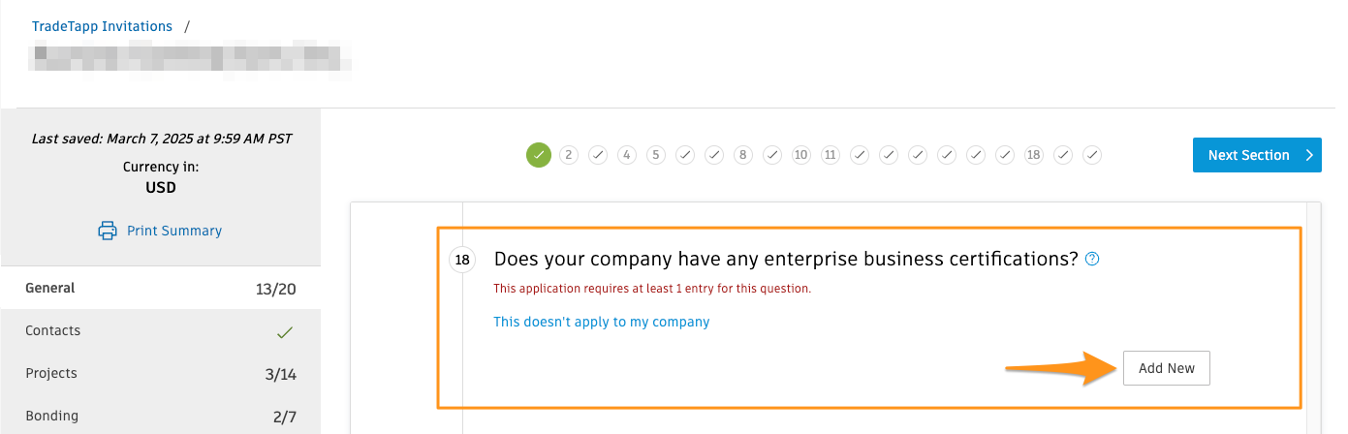Select step 10 in the step indicator
This screenshot has height=434, width=1348.
800,155
